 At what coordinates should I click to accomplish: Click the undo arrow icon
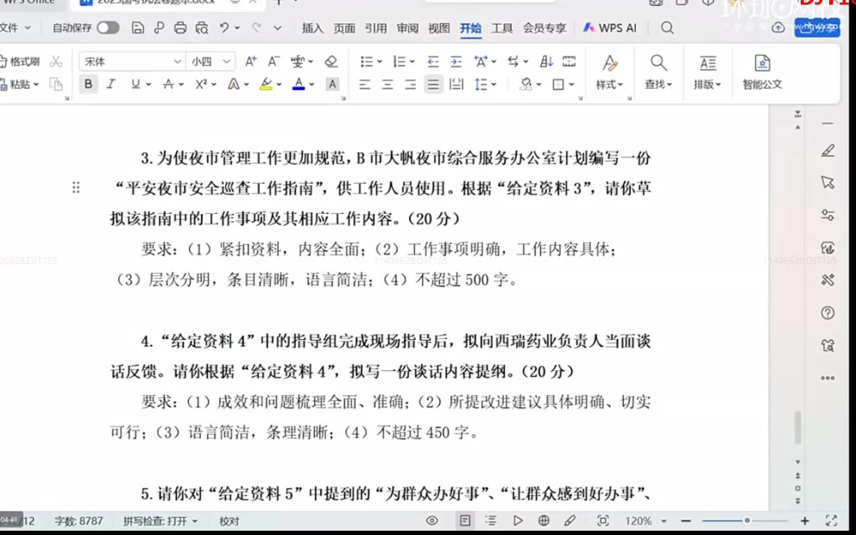(224, 28)
